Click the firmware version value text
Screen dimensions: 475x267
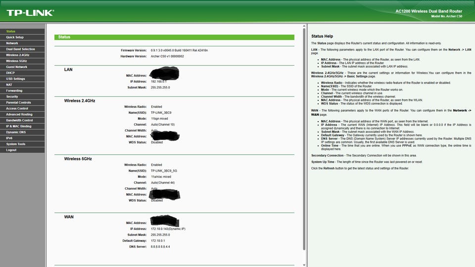point(179,50)
